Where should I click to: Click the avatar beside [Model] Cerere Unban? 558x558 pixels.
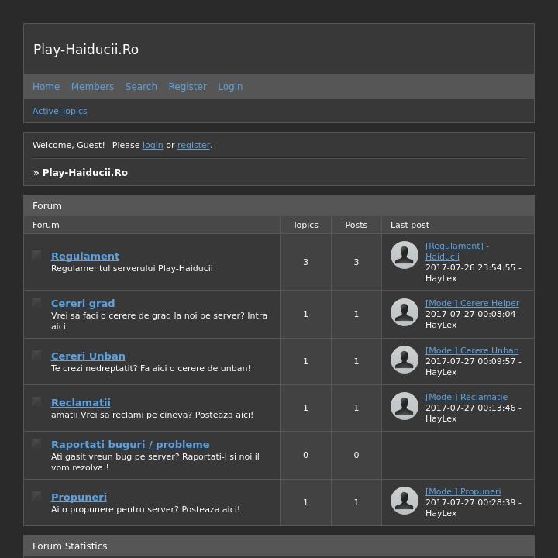click(x=404, y=360)
